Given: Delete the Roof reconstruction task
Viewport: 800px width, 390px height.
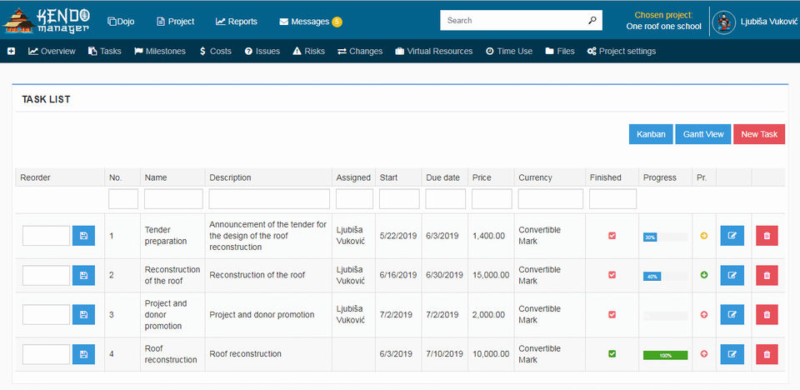Looking at the screenshot, I should click(x=767, y=354).
